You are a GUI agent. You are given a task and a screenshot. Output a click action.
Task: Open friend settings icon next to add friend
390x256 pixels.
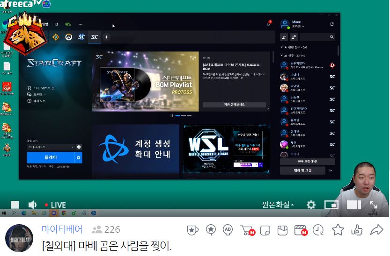[294, 37]
